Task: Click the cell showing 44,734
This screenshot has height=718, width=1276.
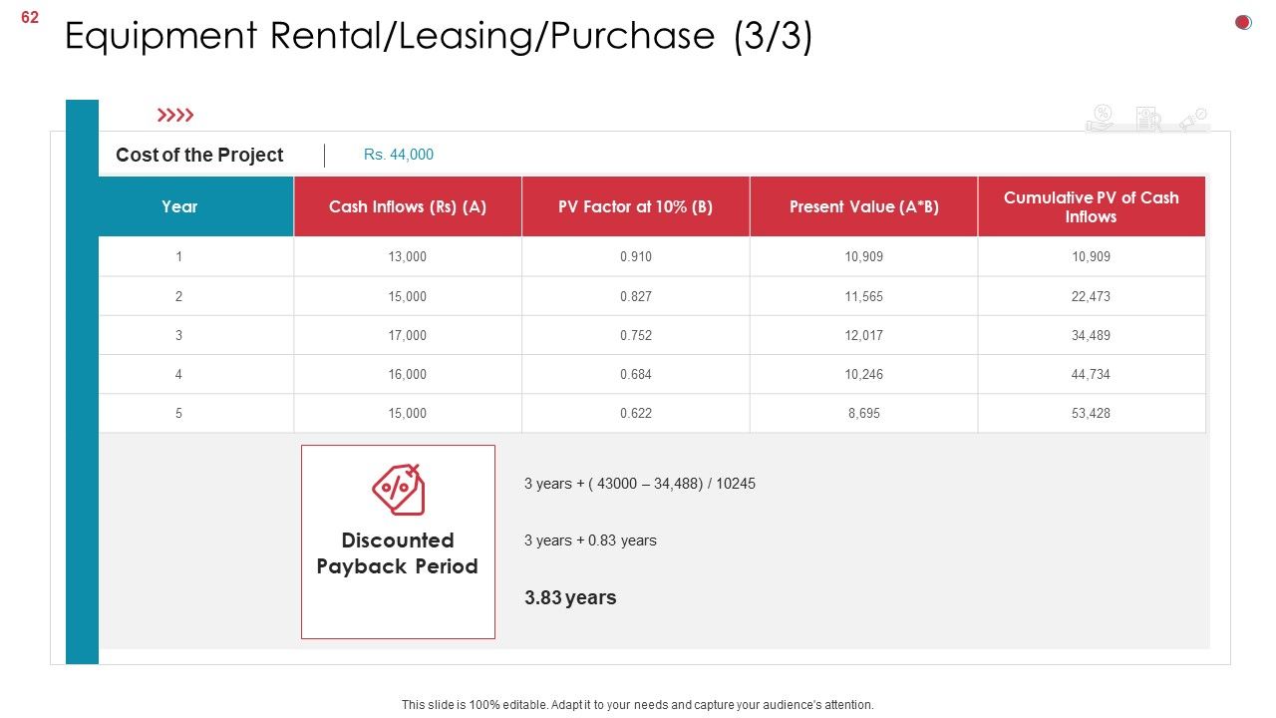Action: [1092, 374]
